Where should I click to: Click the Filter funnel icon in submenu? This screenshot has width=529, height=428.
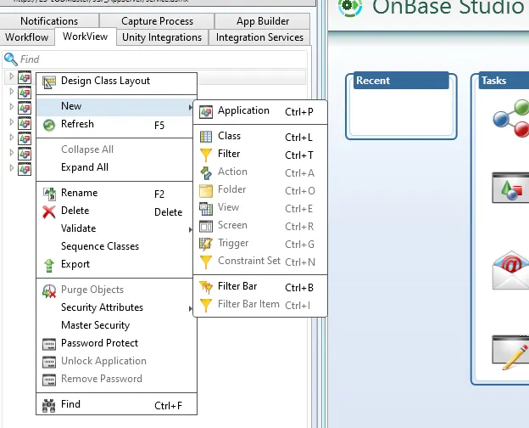pyautogui.click(x=205, y=155)
